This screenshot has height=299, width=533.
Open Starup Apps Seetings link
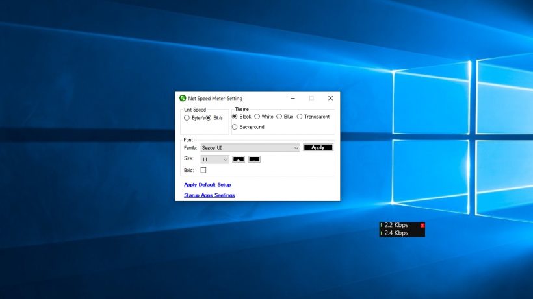tap(209, 195)
